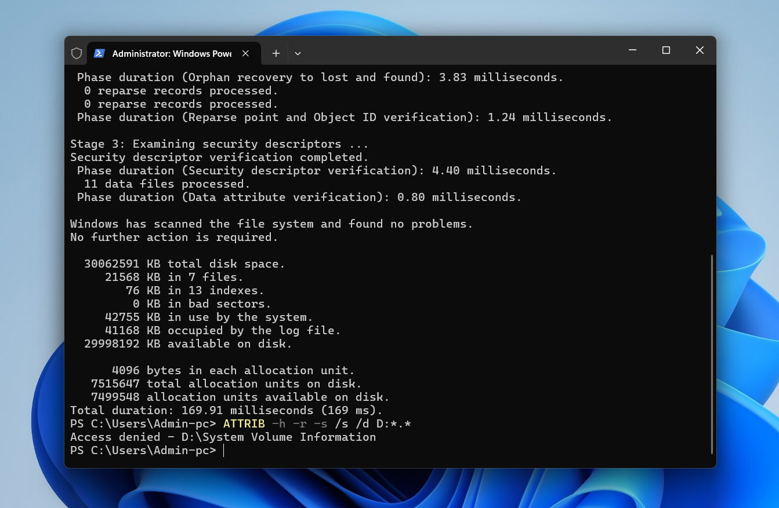Click '7499548 allocation units available on disk'
Viewport: 779px width, 508px height.
pos(240,397)
